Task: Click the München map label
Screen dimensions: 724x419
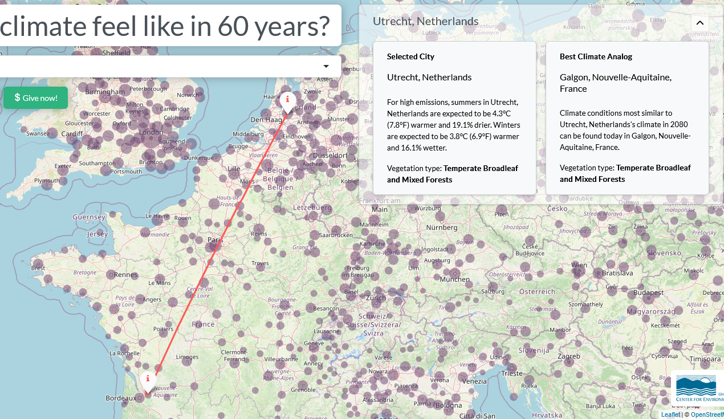Action: [454, 279]
